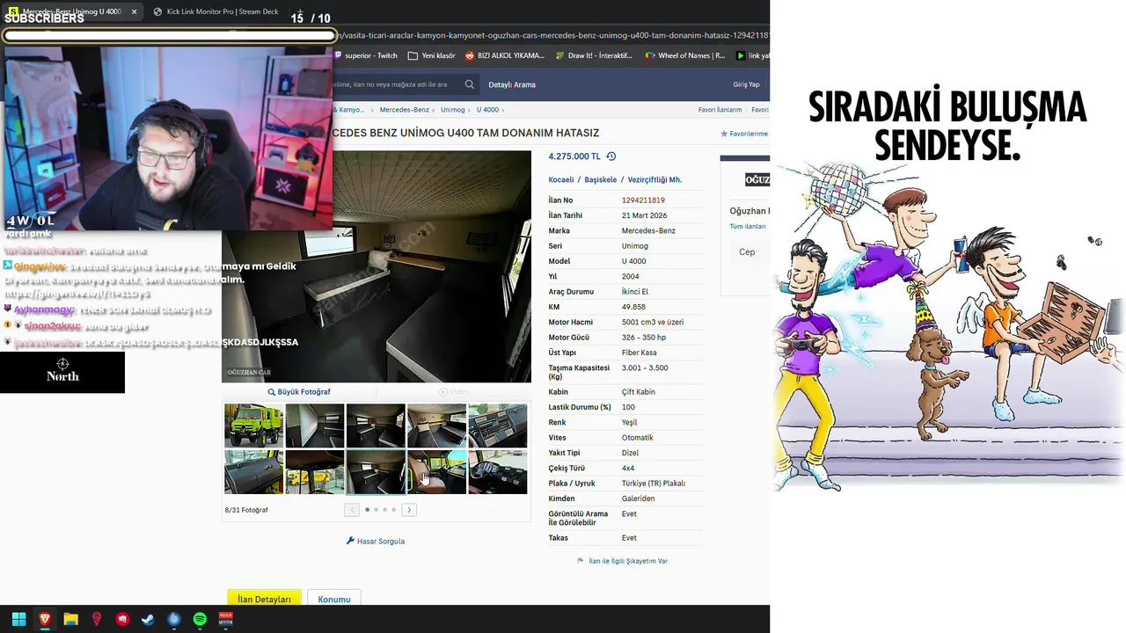Click the site search magnifier icon
Screen dimensions: 1126x633
tap(470, 84)
